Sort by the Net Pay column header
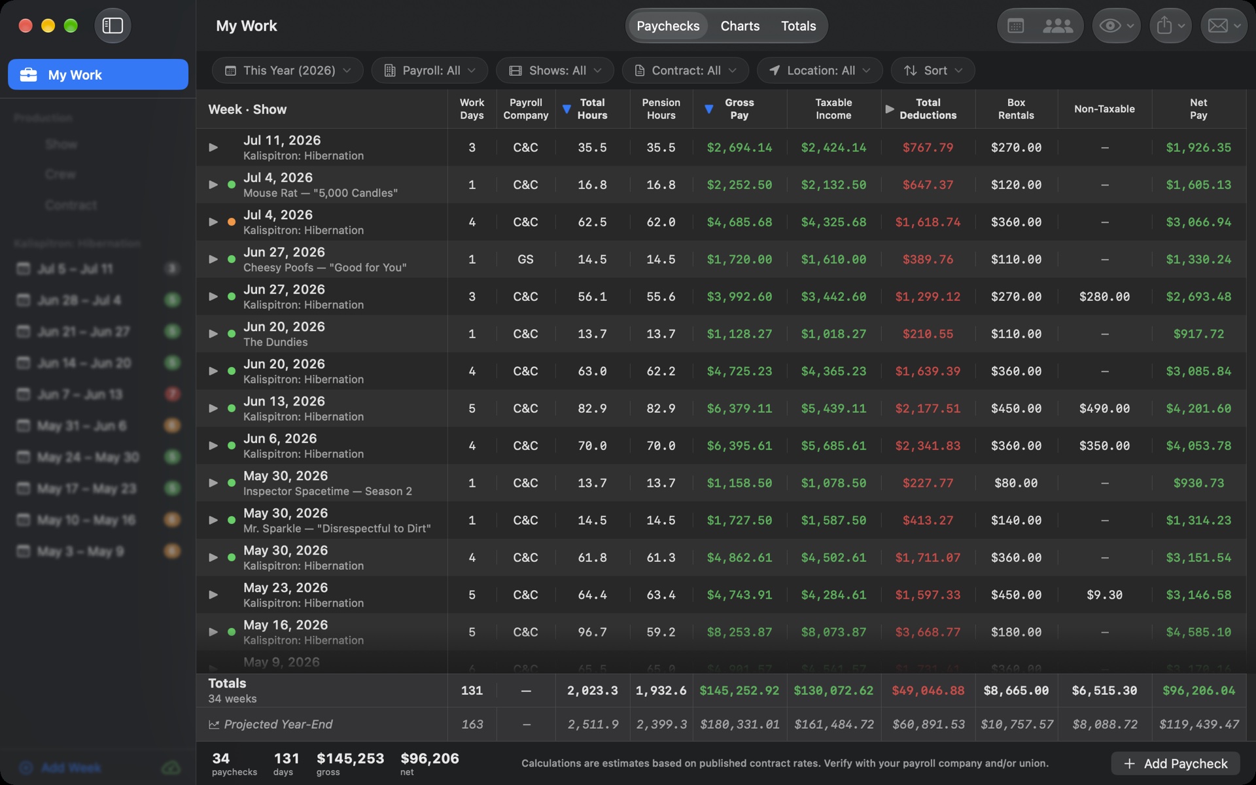 [x=1198, y=109]
